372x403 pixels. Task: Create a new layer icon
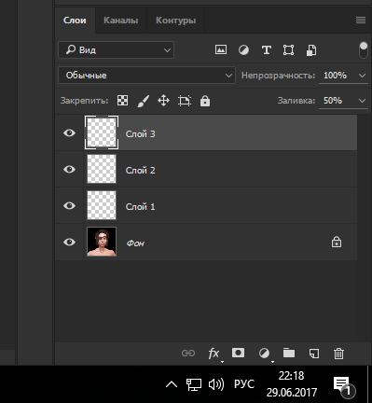tap(314, 354)
